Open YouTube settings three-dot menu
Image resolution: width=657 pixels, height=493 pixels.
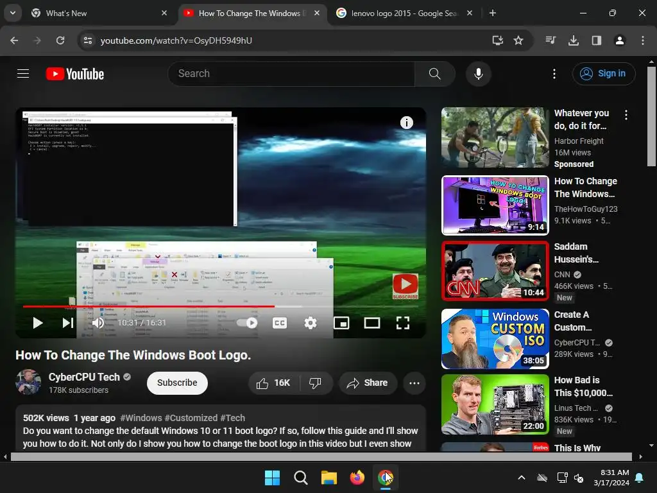tap(554, 74)
